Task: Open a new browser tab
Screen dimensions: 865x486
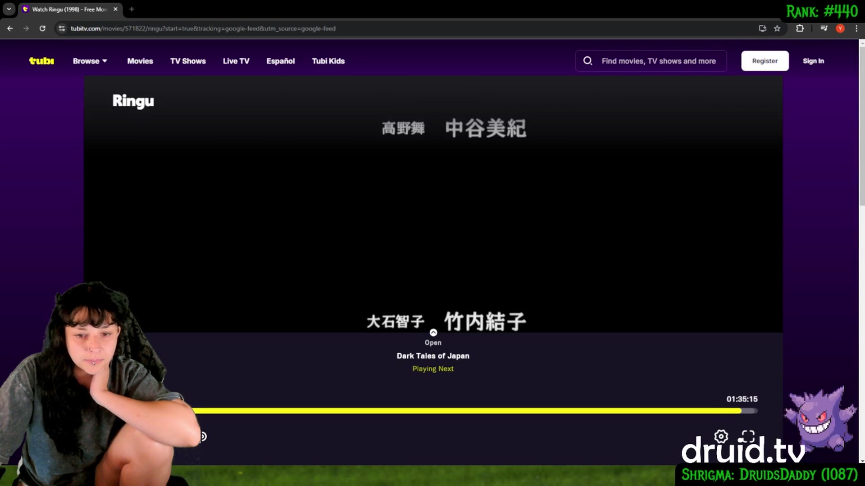Action: tap(132, 9)
